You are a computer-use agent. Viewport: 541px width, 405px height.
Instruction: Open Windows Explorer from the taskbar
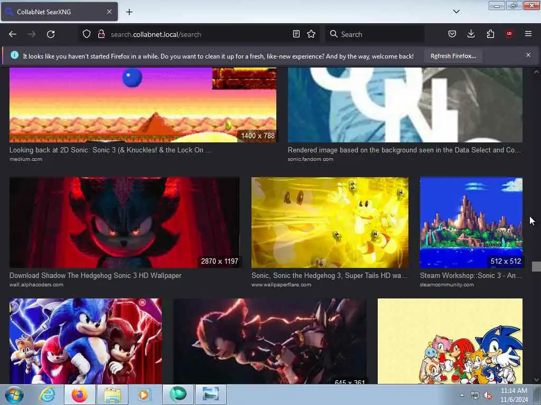pyautogui.click(x=113, y=394)
